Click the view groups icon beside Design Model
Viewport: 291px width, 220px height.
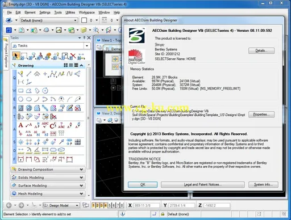(86, 205)
